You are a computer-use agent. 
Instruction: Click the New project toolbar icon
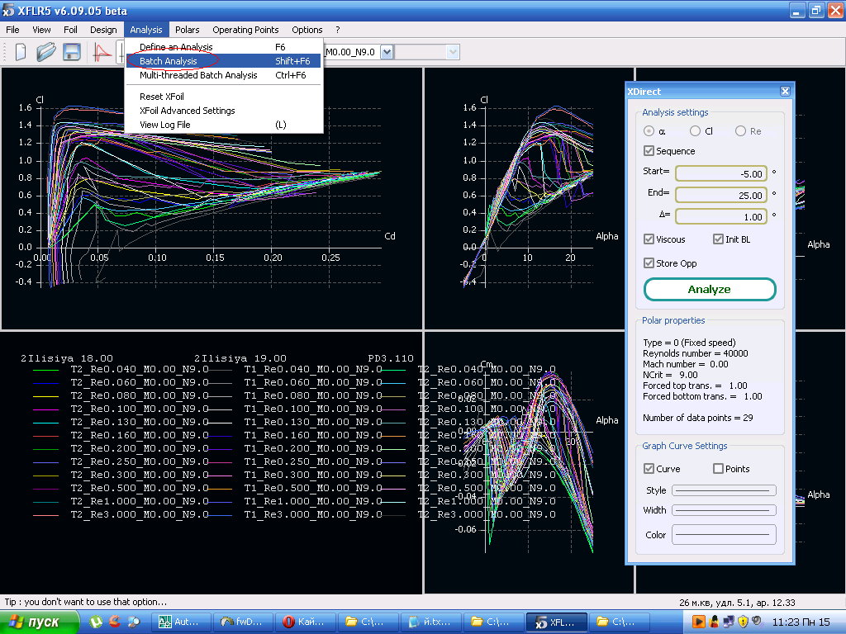coord(21,52)
